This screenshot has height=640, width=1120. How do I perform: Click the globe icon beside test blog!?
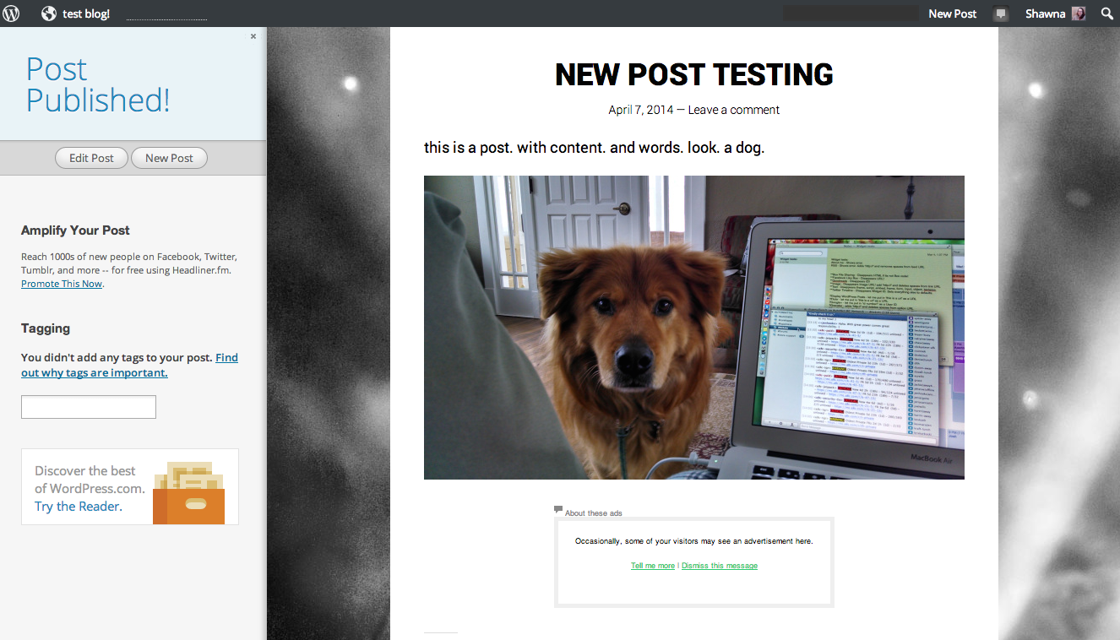49,14
